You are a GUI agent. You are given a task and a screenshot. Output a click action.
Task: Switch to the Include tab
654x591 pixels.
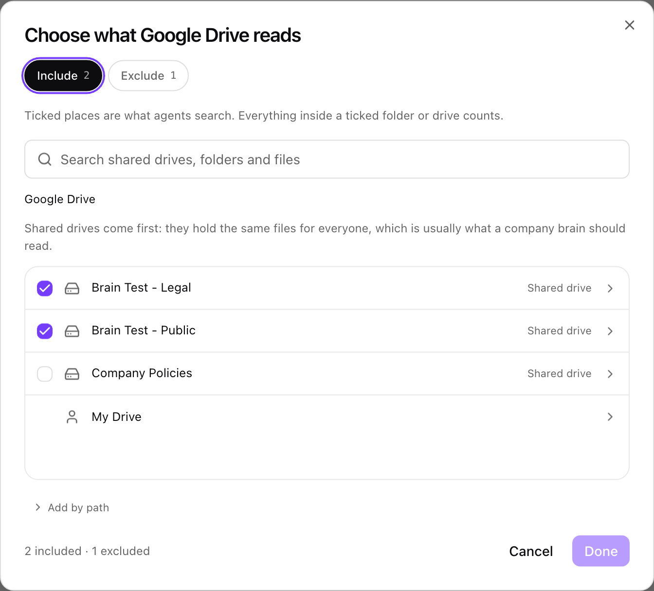coord(63,75)
